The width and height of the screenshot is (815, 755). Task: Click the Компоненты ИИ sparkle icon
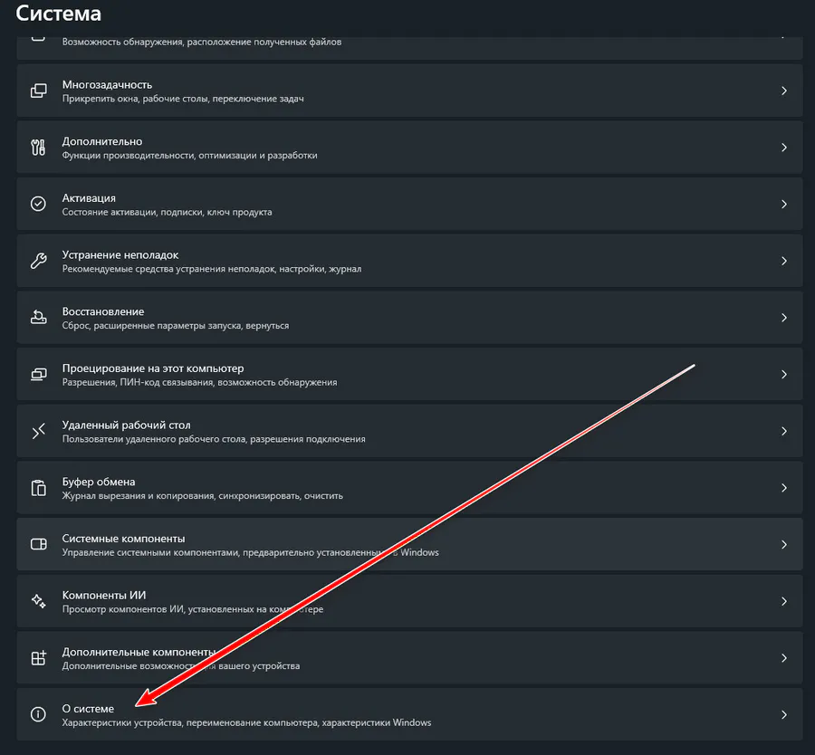[x=38, y=601]
